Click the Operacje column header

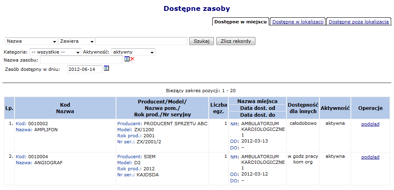370,108
